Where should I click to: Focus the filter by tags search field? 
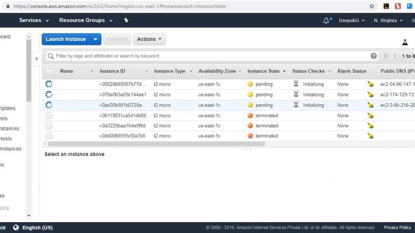pos(212,56)
